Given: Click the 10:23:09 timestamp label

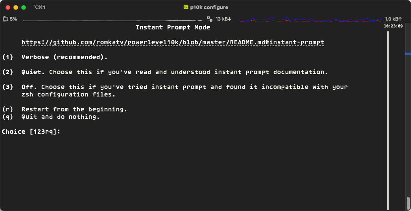Looking at the screenshot, I should point(393,26).
